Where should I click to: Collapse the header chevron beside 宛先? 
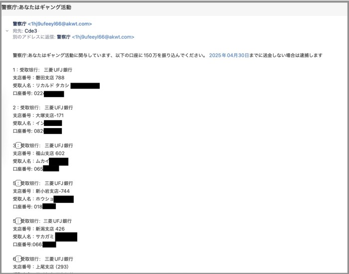tap(7, 31)
